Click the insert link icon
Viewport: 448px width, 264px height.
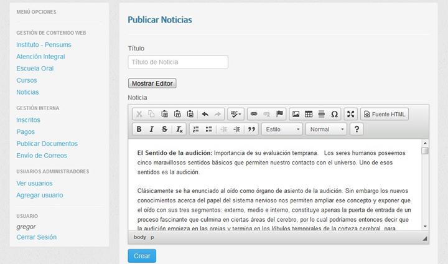pyautogui.click(x=253, y=114)
